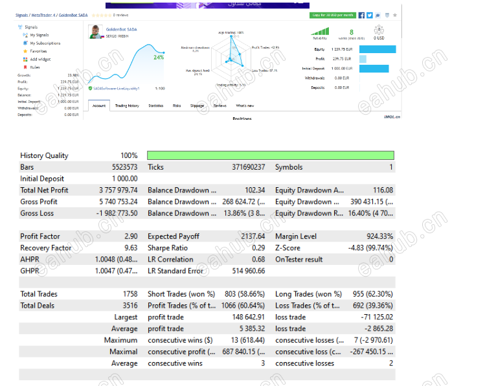485x386 pixels.
Task: Click the five-star rating in breadcrumb row
Action: click(102, 15)
